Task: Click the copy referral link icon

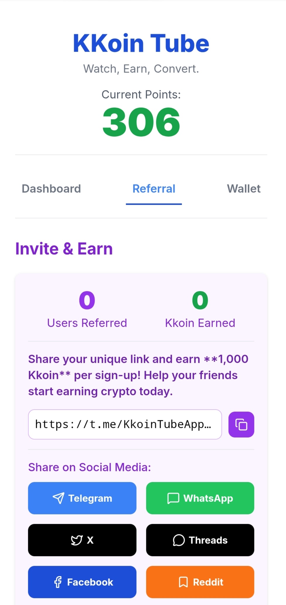Action: (241, 424)
